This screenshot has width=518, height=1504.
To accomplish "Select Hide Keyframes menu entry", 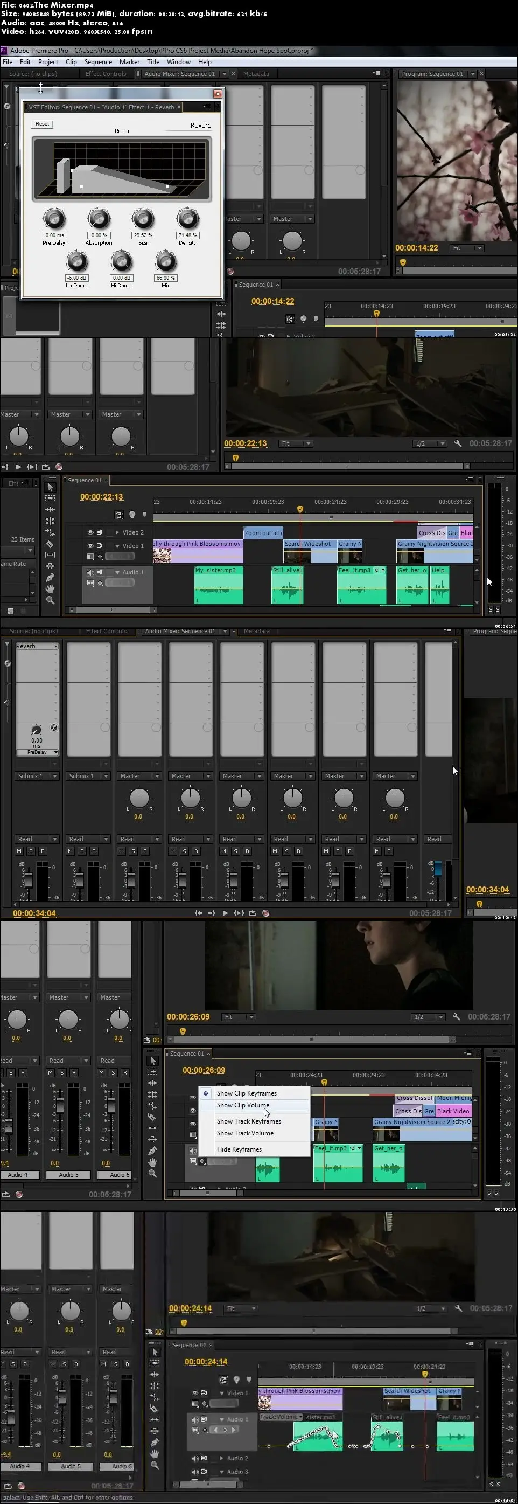I will [x=239, y=1149].
